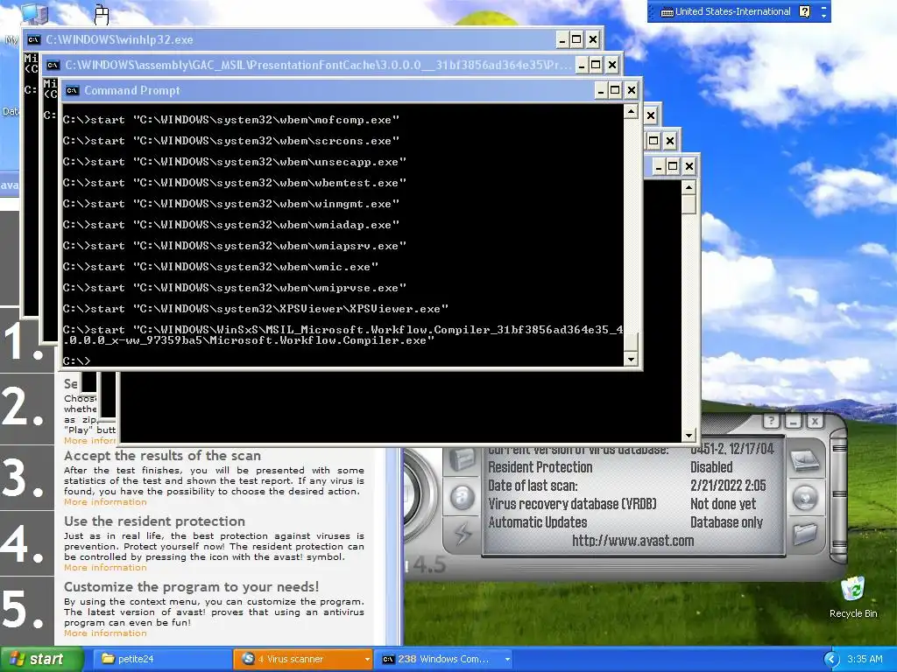Click the avast vertical slider on right edge
This screenshot has height=672, width=897.
pyautogui.click(x=838, y=495)
